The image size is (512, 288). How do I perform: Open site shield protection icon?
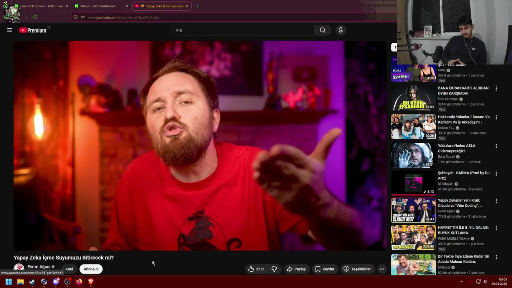(x=75, y=17)
